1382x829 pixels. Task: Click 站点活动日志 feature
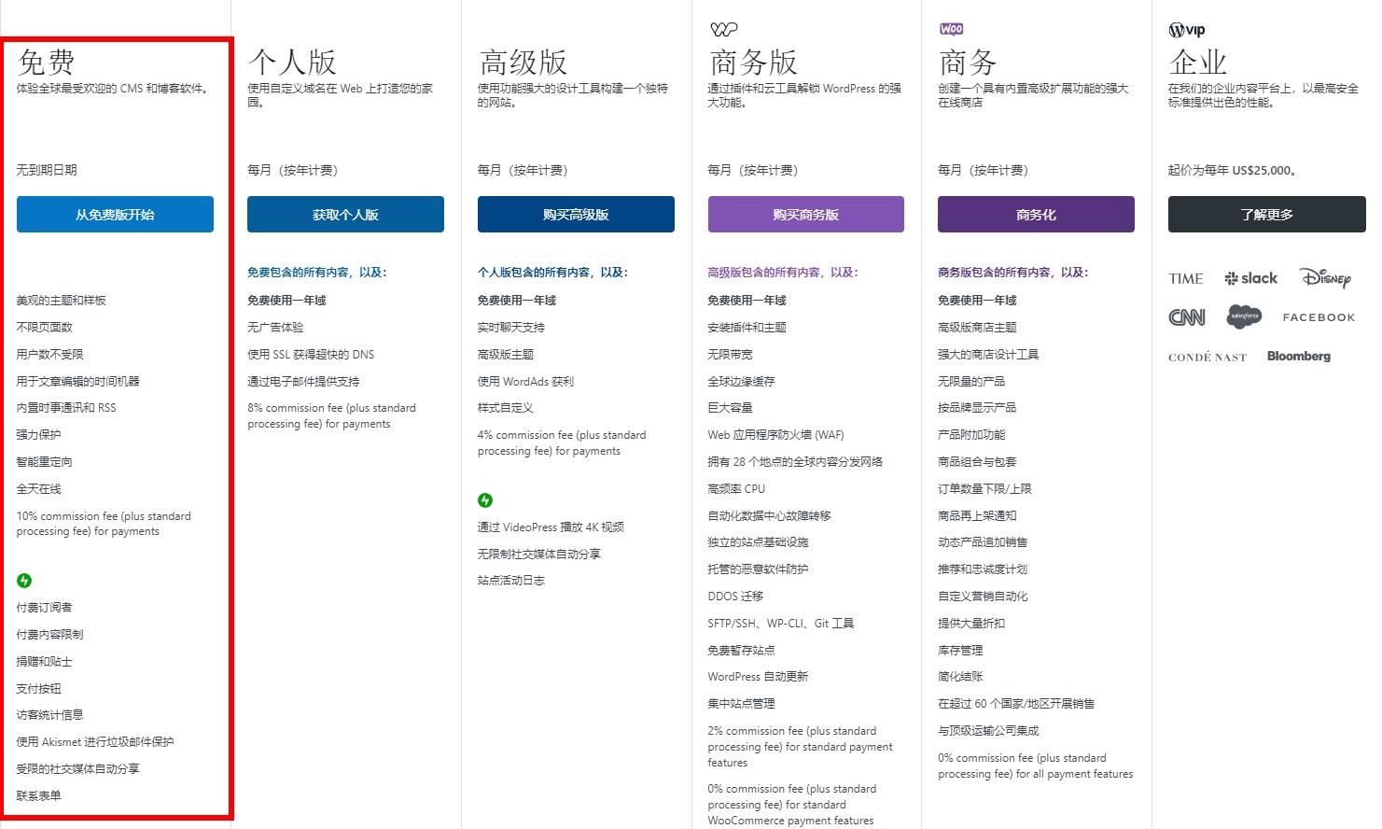[x=511, y=581]
